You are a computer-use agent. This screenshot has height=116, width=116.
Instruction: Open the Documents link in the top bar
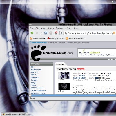(x=86, y=42)
